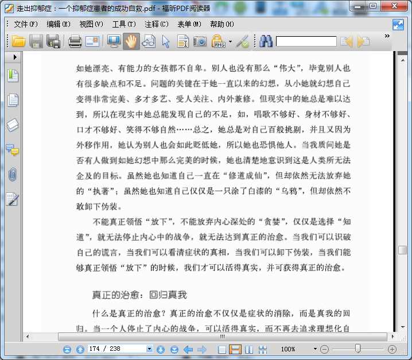The image size is (412, 360).
Task: Expand the toolbar overflow chevron
Action: (x=387, y=36)
